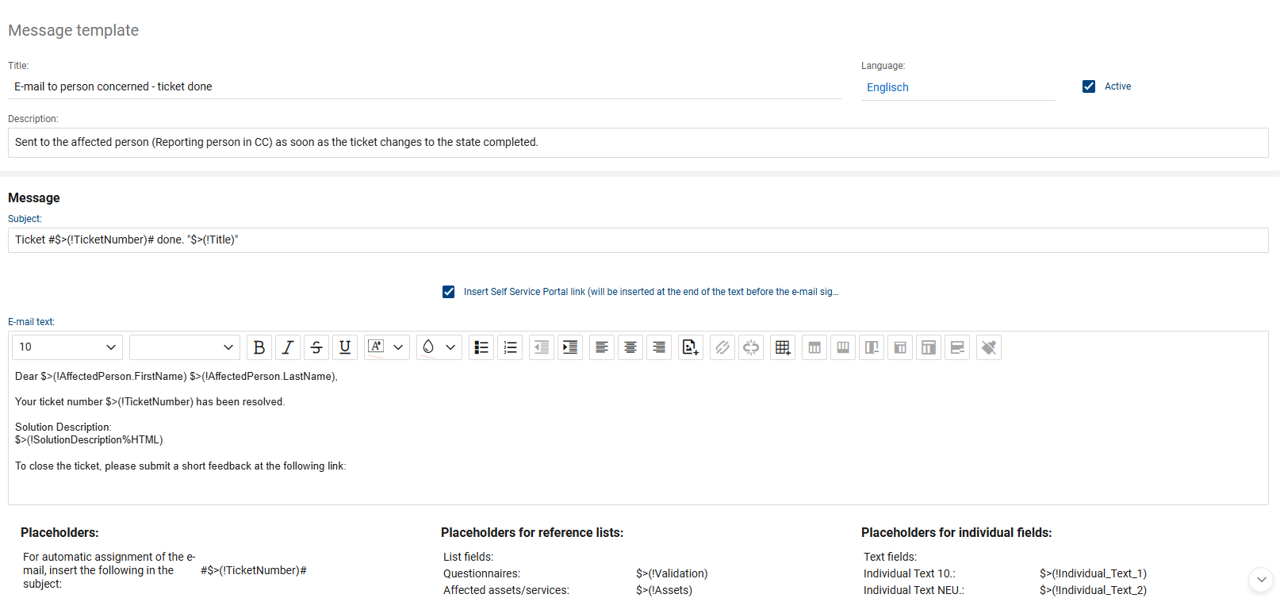Click the $>(!Validation) placeholder
This screenshot has height=598, width=1280.
coord(672,573)
